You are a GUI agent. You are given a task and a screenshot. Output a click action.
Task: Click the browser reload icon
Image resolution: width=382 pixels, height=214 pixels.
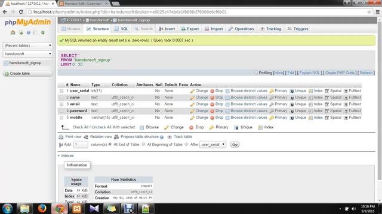[21, 12]
